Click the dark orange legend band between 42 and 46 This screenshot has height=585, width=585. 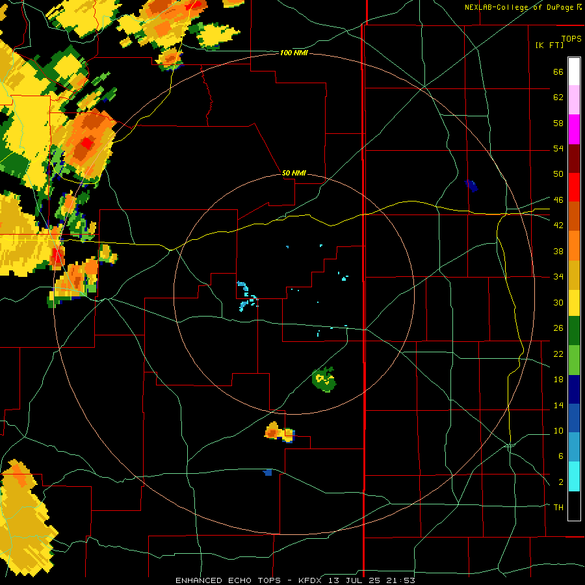(574, 216)
